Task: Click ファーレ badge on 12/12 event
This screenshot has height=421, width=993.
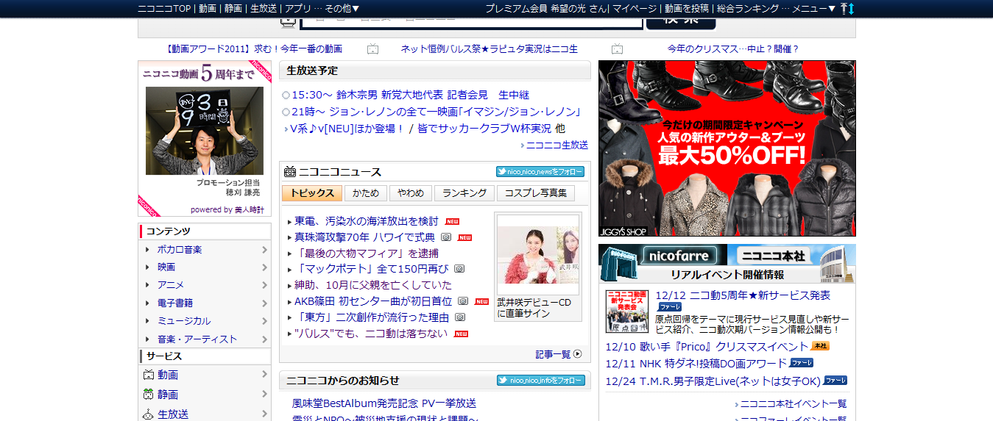Action: pos(670,306)
